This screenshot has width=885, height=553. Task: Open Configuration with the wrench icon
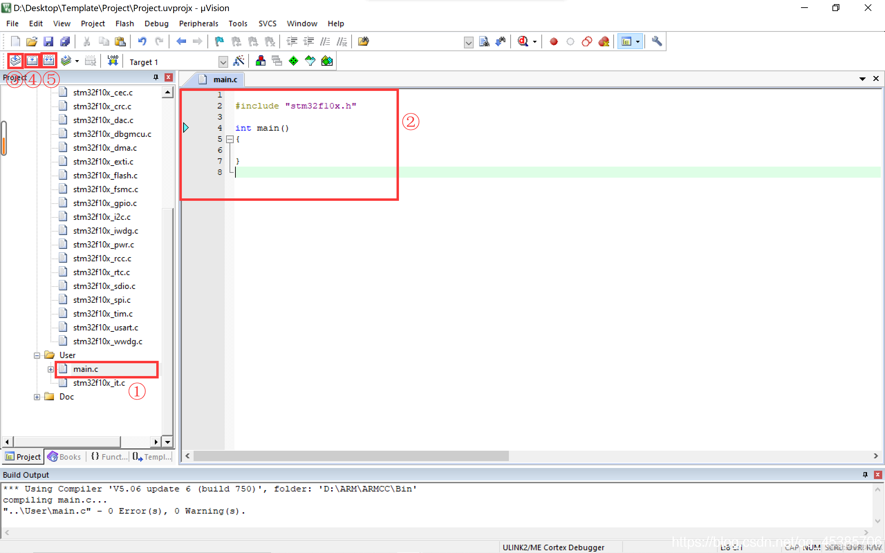tap(656, 41)
